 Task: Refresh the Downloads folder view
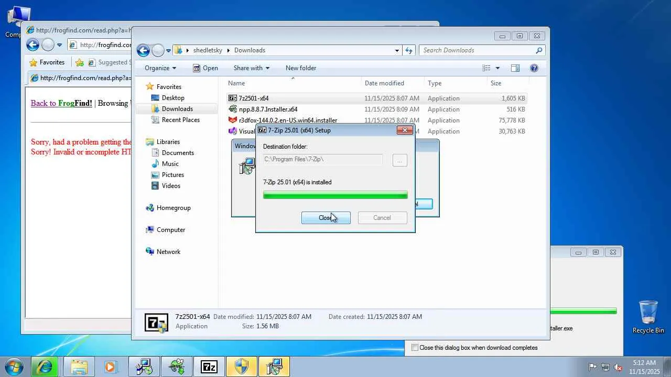pyautogui.click(x=409, y=50)
